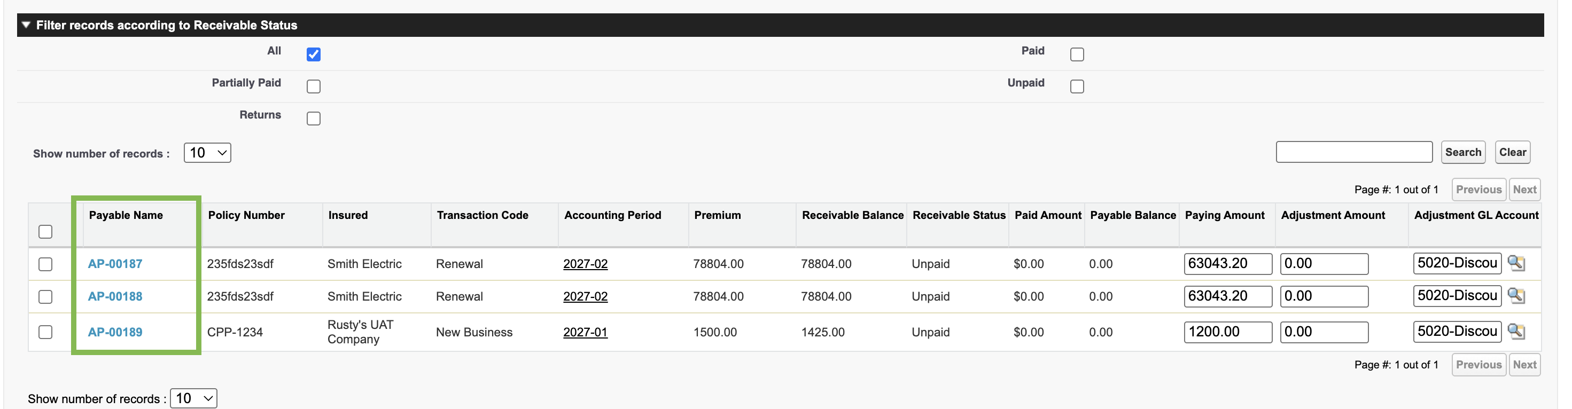Sort by Payable Name column header

pyautogui.click(x=126, y=215)
